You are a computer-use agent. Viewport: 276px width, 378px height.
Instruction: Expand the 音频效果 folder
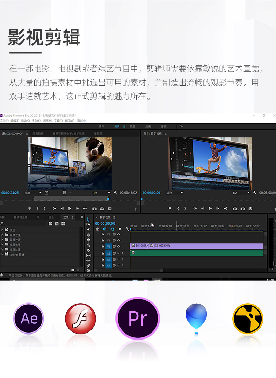2,235
